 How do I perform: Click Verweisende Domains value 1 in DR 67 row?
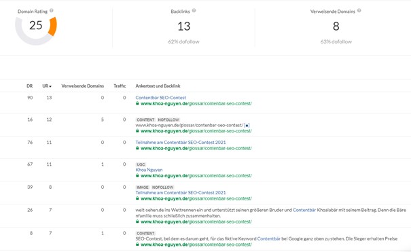coord(103,164)
